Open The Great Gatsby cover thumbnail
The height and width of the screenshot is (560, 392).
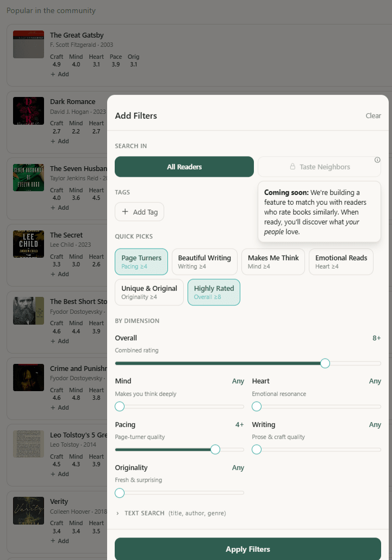coord(28,44)
